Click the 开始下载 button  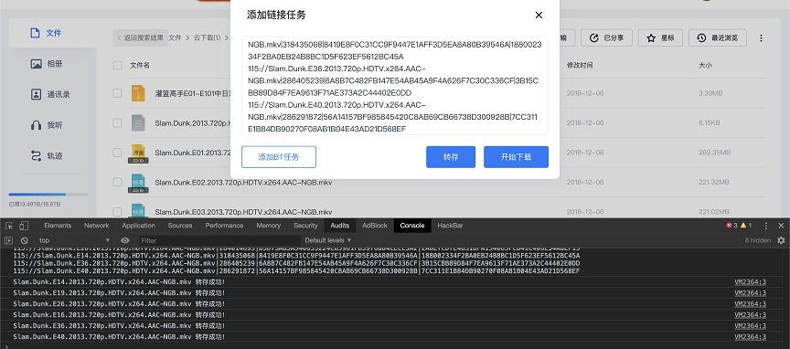pyautogui.click(x=516, y=157)
